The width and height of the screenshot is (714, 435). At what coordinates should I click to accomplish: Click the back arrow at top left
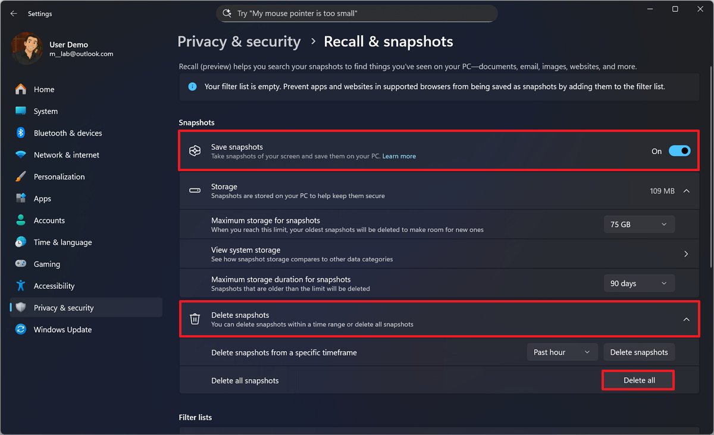coord(13,13)
